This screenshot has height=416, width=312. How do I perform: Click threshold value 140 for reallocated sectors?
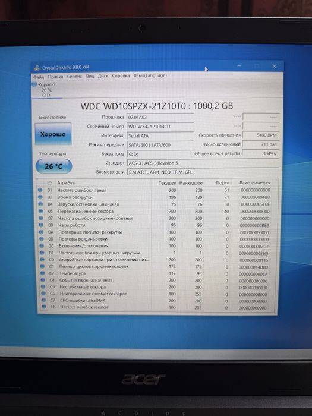[x=225, y=212]
